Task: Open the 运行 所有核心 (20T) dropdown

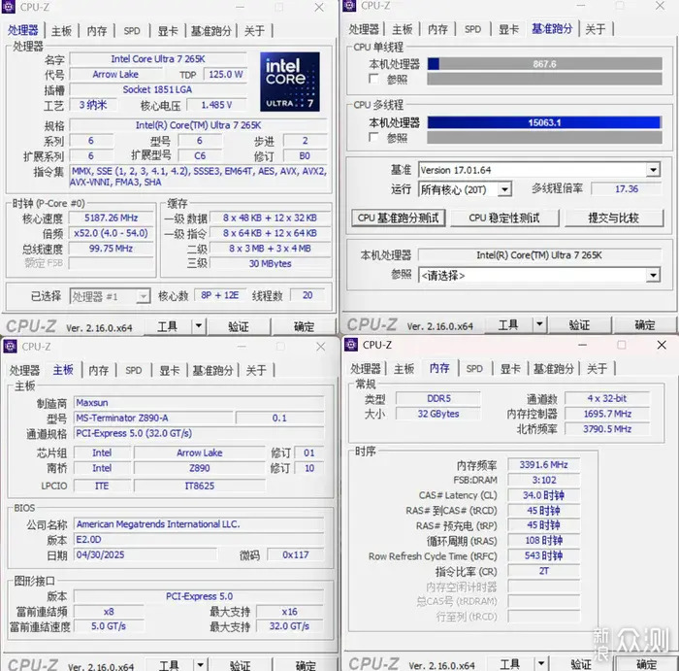Action: tap(504, 189)
